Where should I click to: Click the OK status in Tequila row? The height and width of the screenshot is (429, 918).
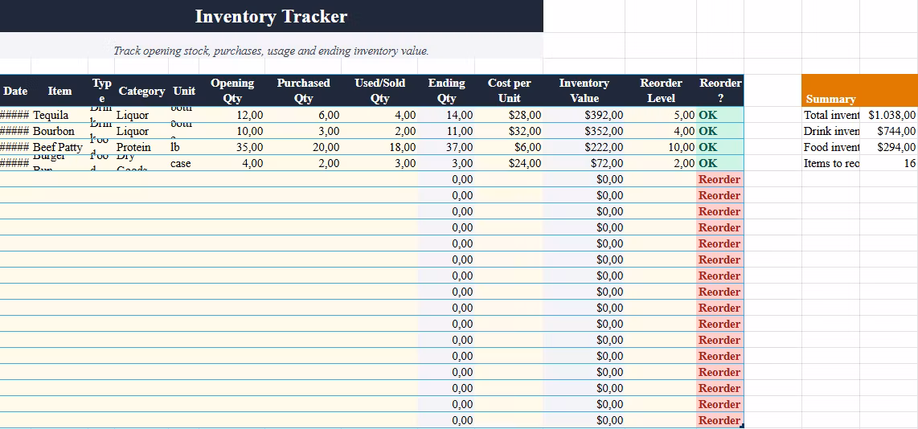point(720,116)
